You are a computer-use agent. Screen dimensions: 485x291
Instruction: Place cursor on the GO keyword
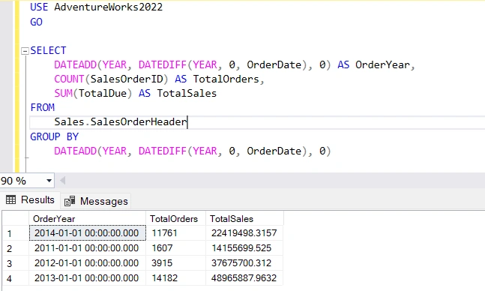[36, 22]
